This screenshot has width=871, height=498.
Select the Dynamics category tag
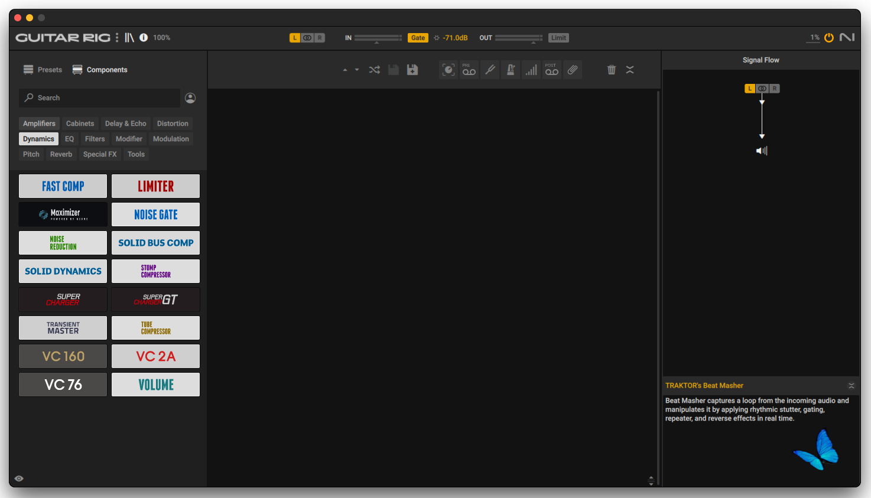pos(38,139)
